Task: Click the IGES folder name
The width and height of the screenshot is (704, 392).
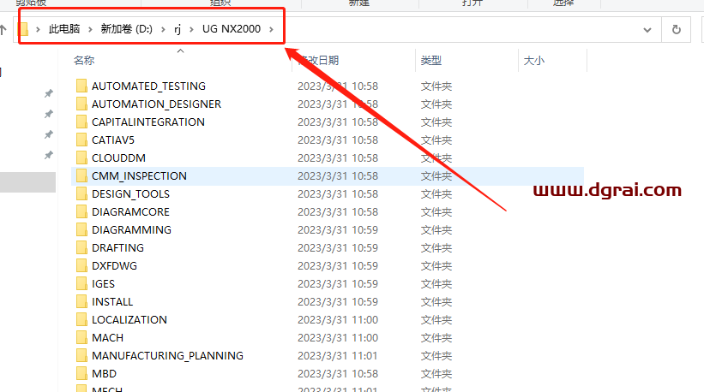Action: click(103, 283)
